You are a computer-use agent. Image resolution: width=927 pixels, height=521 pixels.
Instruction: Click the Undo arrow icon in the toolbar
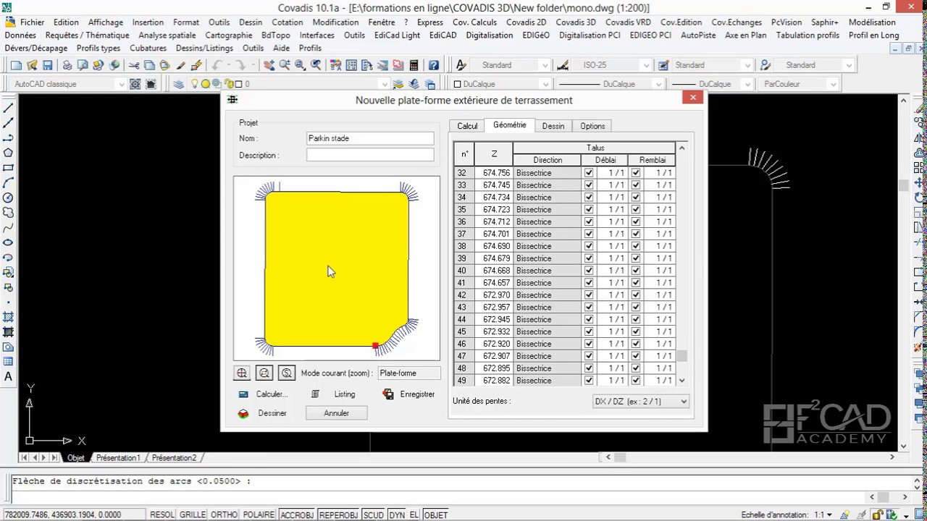point(217,65)
